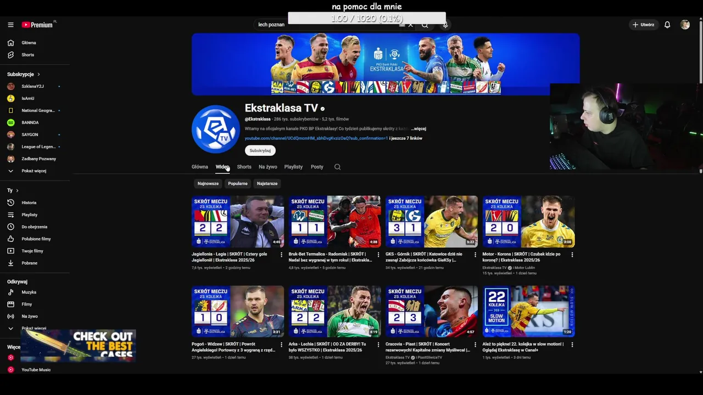Expand Pokaż więcej under subscriptions

point(35,171)
